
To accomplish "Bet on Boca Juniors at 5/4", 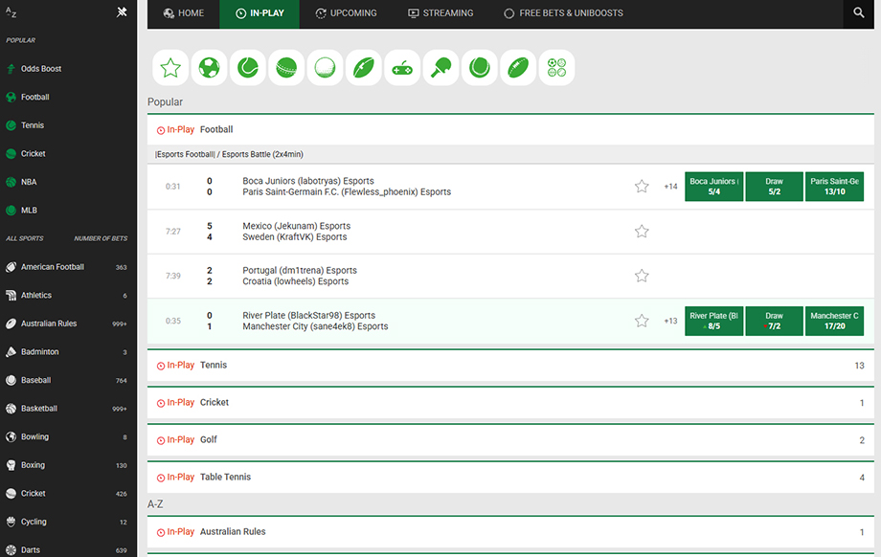I will pos(714,187).
